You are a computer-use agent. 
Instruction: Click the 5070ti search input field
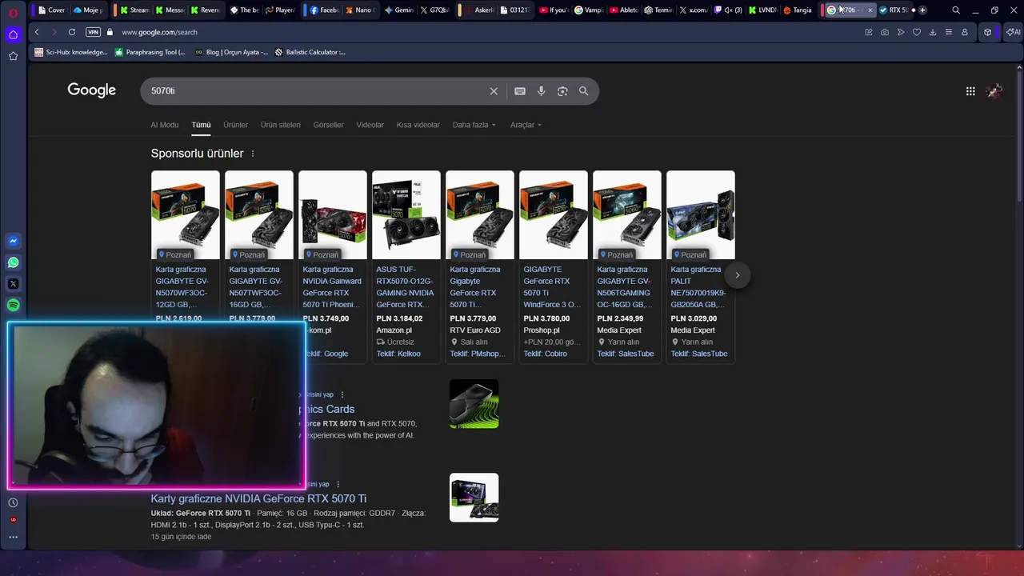316,91
